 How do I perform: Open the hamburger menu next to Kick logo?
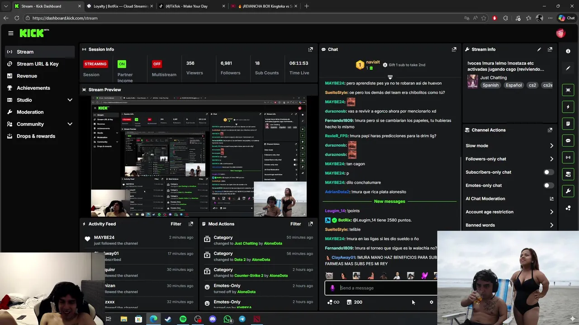(x=11, y=33)
